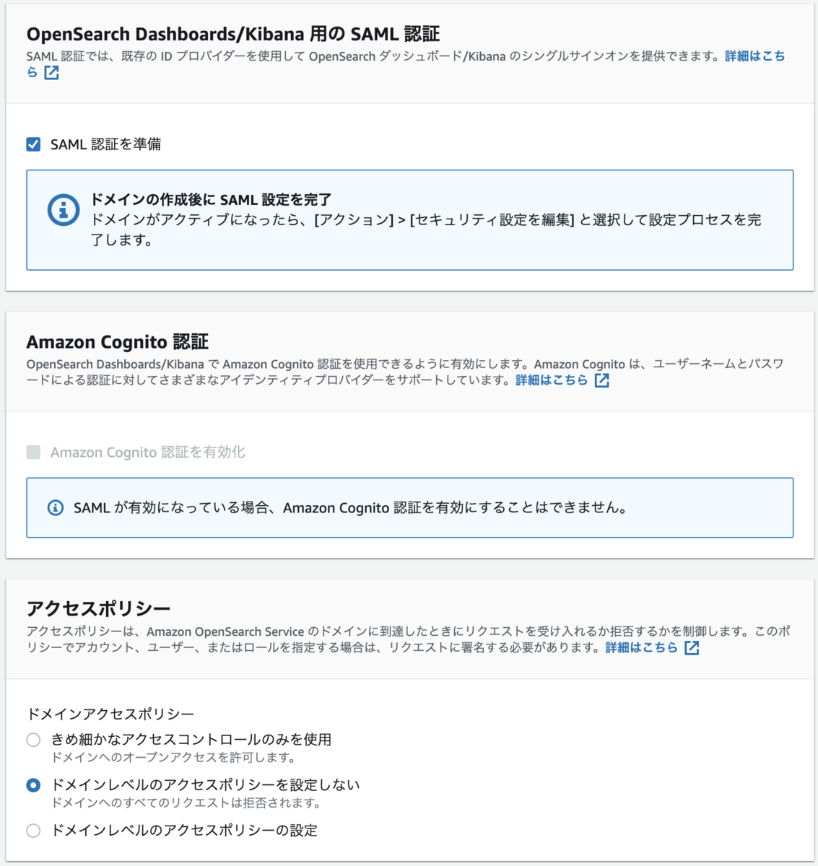Click the info icon in the Cognito warning box
This screenshot has height=866, width=818.
[57, 507]
